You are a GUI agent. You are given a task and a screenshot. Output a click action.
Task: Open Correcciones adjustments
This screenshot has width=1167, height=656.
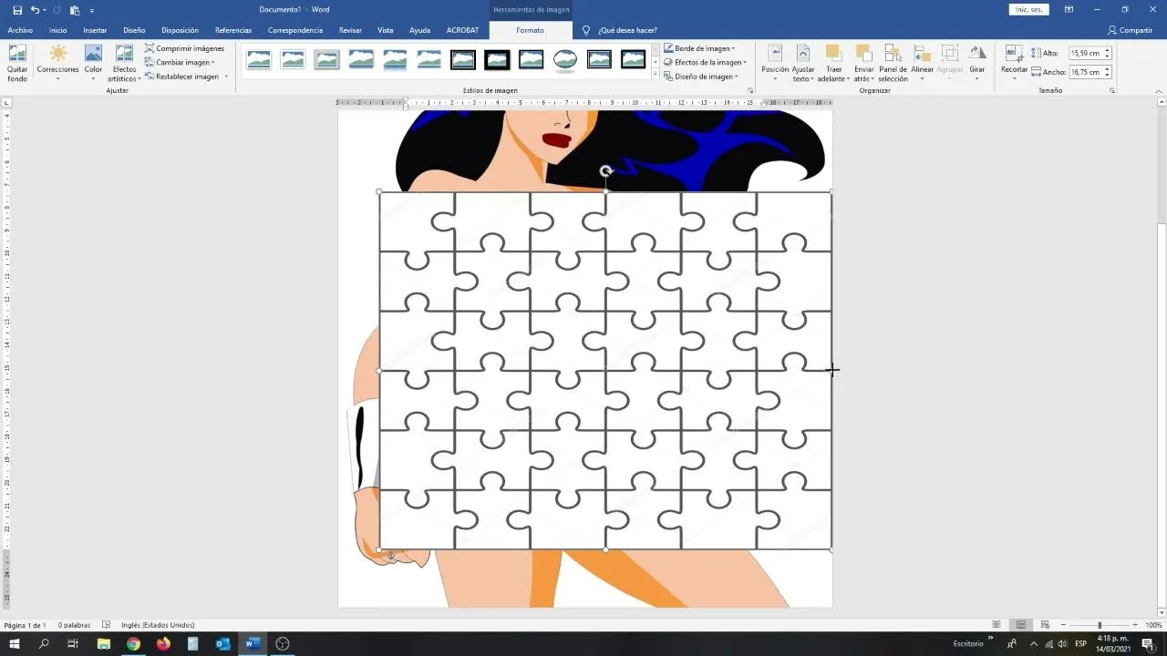point(57,61)
